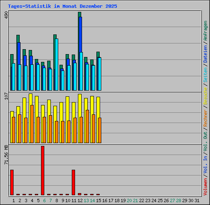Click the red volume bar for day 1
The height and width of the screenshot is (205, 210).
pyautogui.click(x=12, y=182)
